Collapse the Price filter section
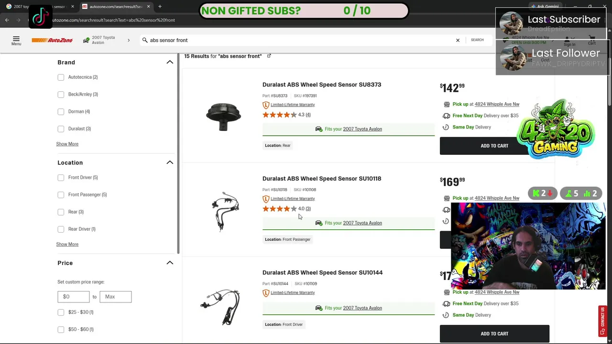 coord(170,263)
